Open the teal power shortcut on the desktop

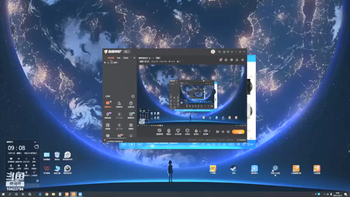[x=275, y=170]
